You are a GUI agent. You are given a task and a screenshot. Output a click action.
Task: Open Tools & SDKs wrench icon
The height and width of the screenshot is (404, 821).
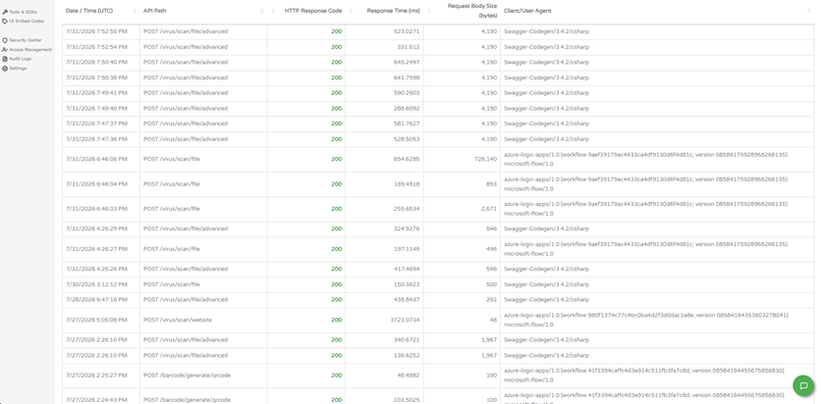click(5, 12)
